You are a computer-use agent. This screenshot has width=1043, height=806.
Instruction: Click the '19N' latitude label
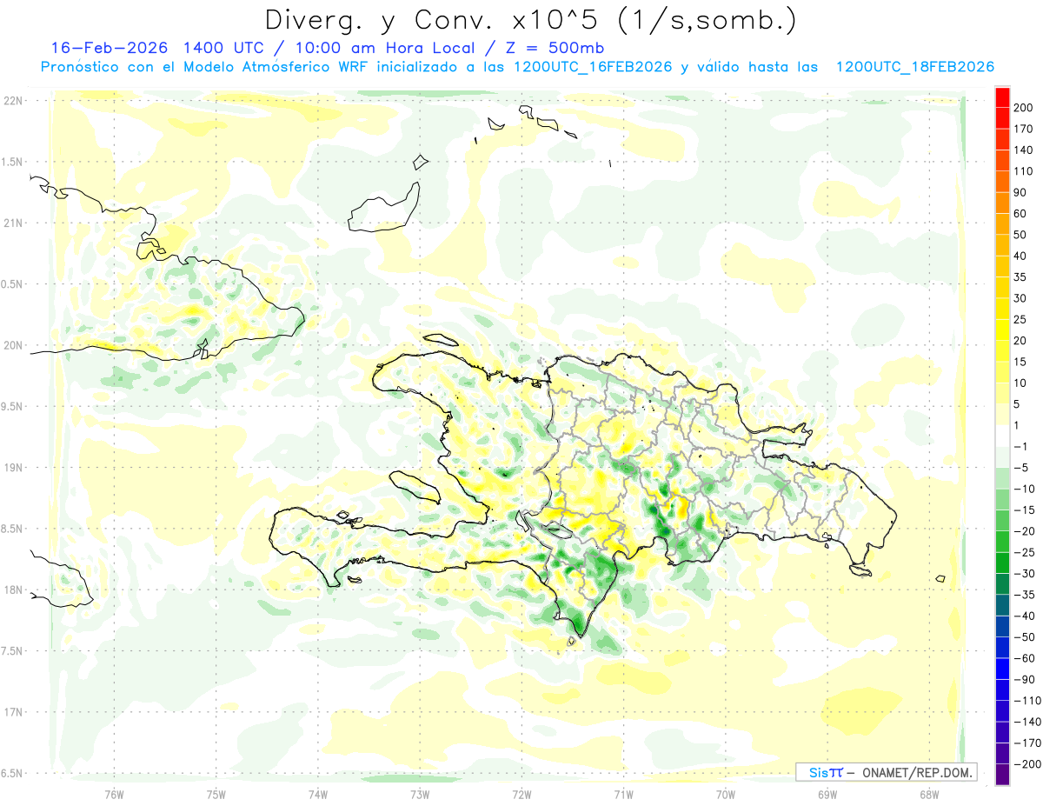click(13, 468)
